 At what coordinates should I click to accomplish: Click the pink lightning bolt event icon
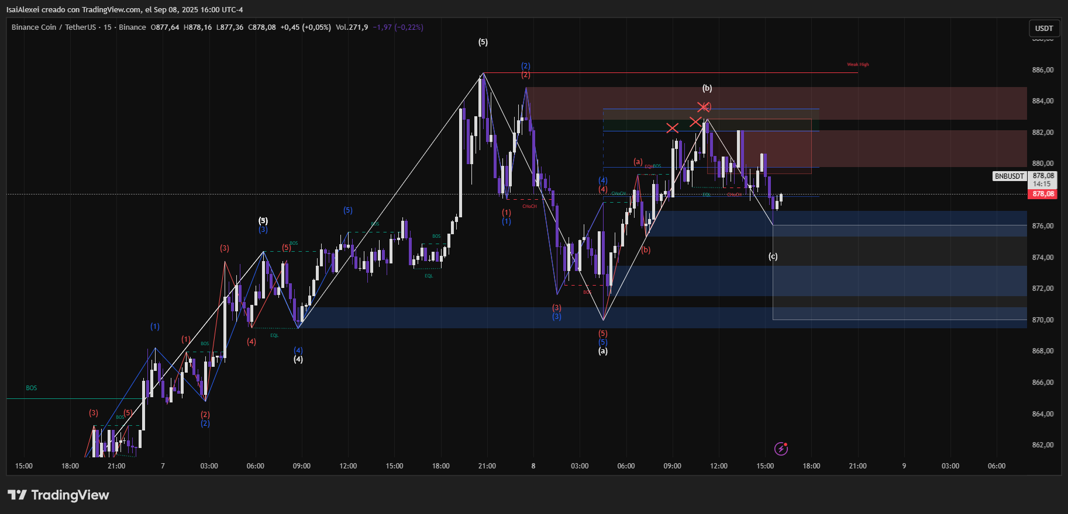(781, 449)
